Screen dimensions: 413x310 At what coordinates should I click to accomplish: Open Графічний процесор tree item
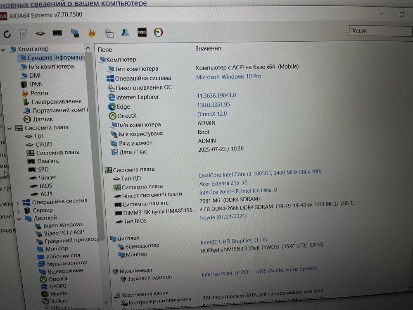(x=67, y=240)
